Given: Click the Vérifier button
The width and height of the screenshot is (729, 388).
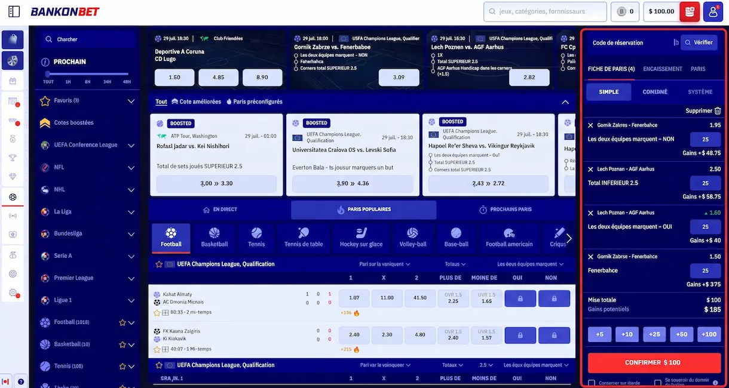Looking at the screenshot, I should click(699, 42).
